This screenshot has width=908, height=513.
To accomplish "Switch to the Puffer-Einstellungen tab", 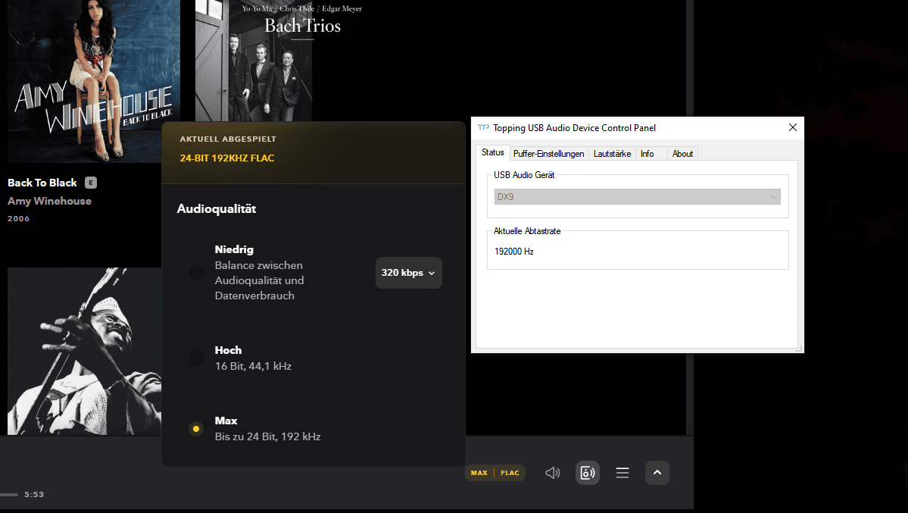I will tap(548, 154).
